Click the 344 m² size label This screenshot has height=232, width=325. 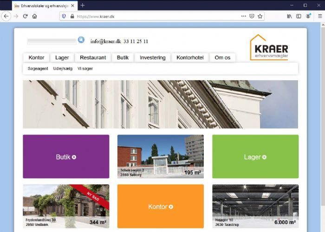pos(98,222)
